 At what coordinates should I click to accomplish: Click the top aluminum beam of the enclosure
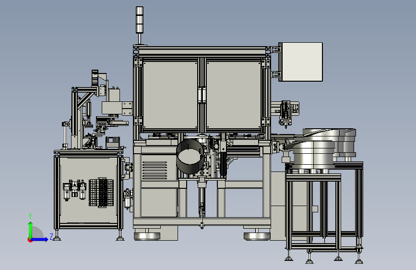pyautogui.click(x=202, y=51)
